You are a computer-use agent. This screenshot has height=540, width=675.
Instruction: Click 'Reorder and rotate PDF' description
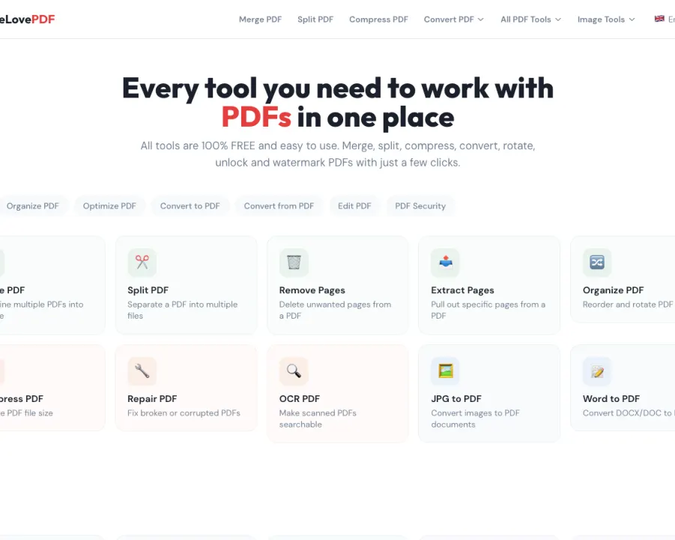628,304
